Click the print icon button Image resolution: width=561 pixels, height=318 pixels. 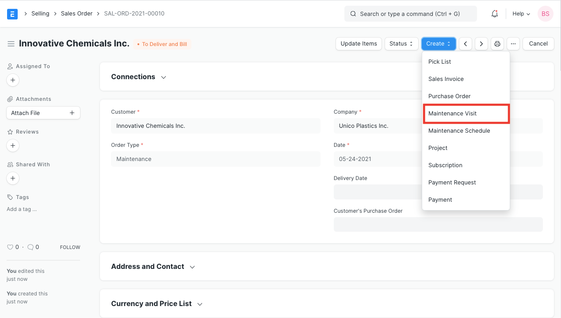pyautogui.click(x=497, y=44)
